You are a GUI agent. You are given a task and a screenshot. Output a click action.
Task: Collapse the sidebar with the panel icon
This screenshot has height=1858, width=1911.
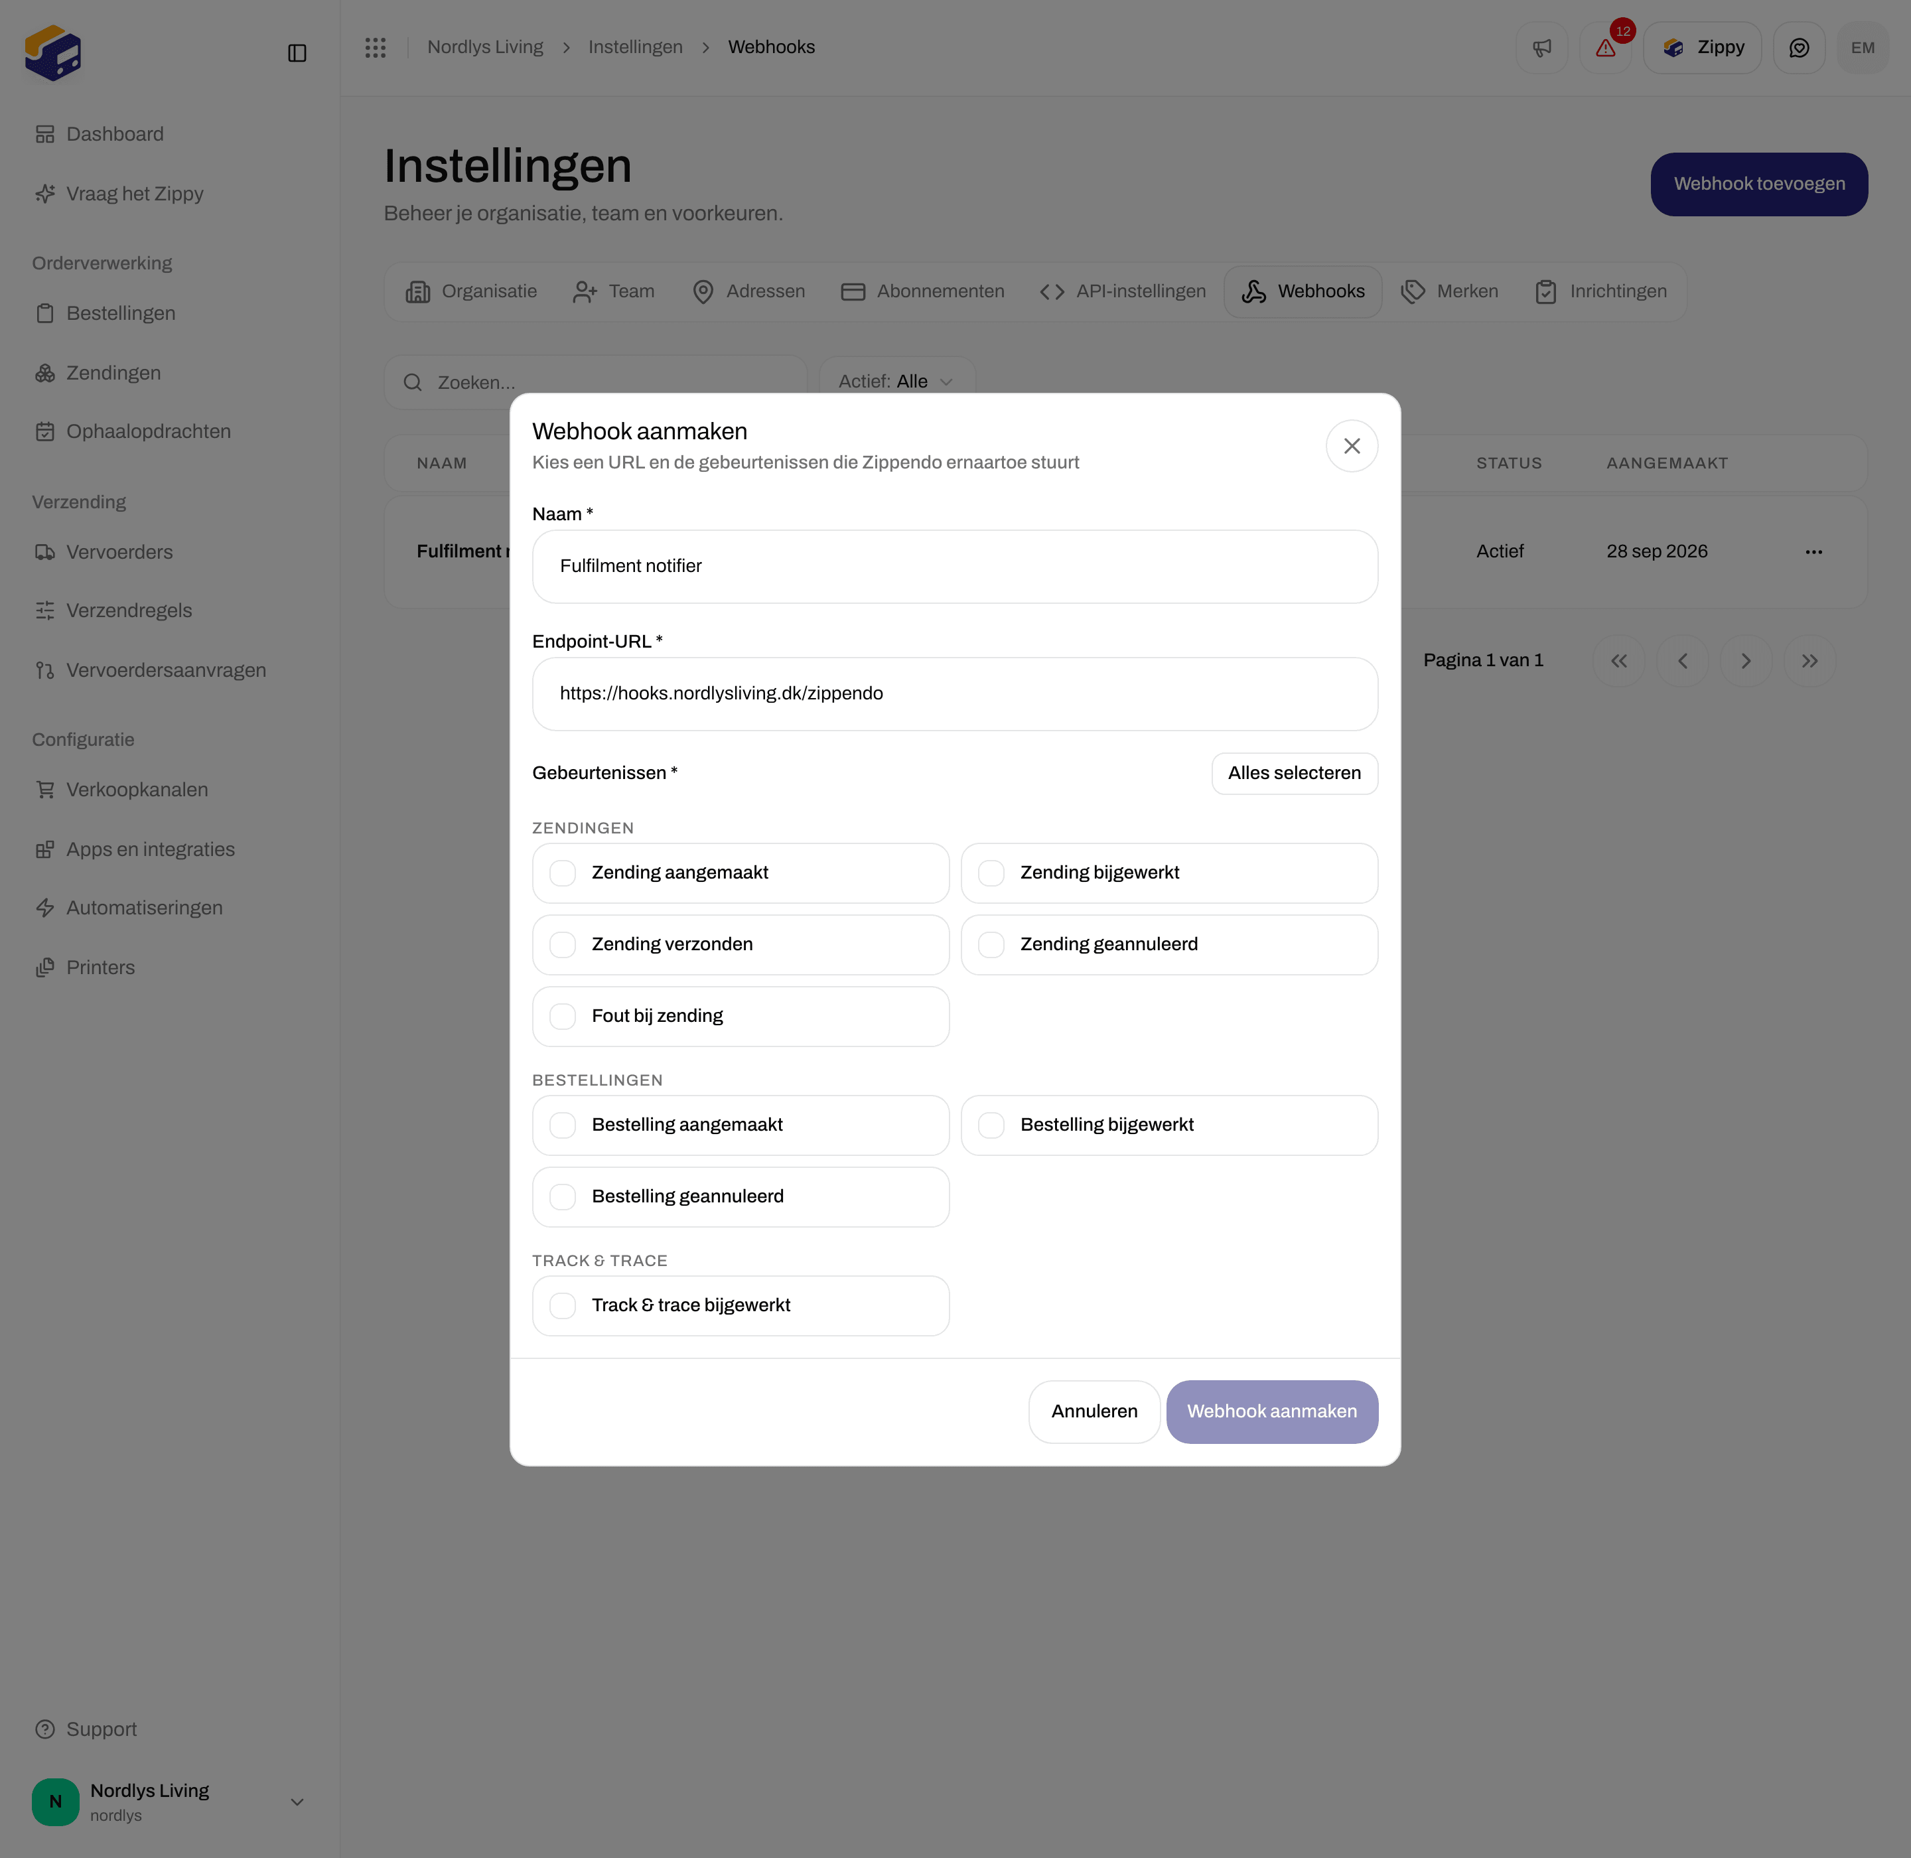tap(298, 52)
